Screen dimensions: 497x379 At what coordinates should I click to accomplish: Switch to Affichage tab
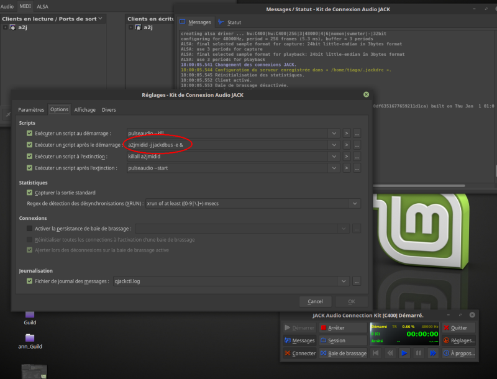coord(84,109)
